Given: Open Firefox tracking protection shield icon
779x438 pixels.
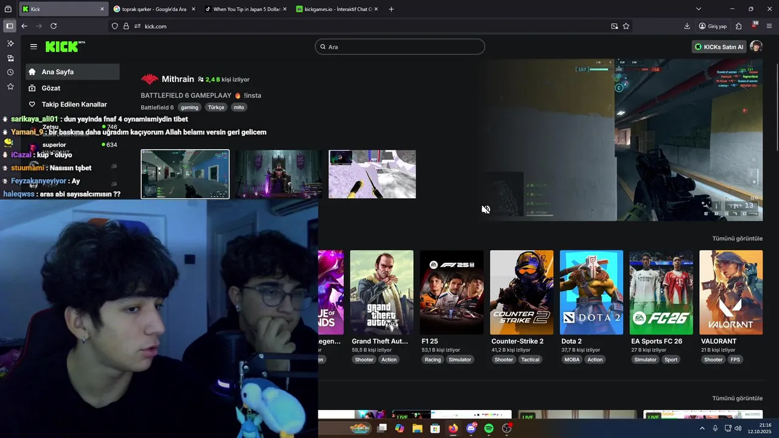Looking at the screenshot, I should [x=115, y=26].
